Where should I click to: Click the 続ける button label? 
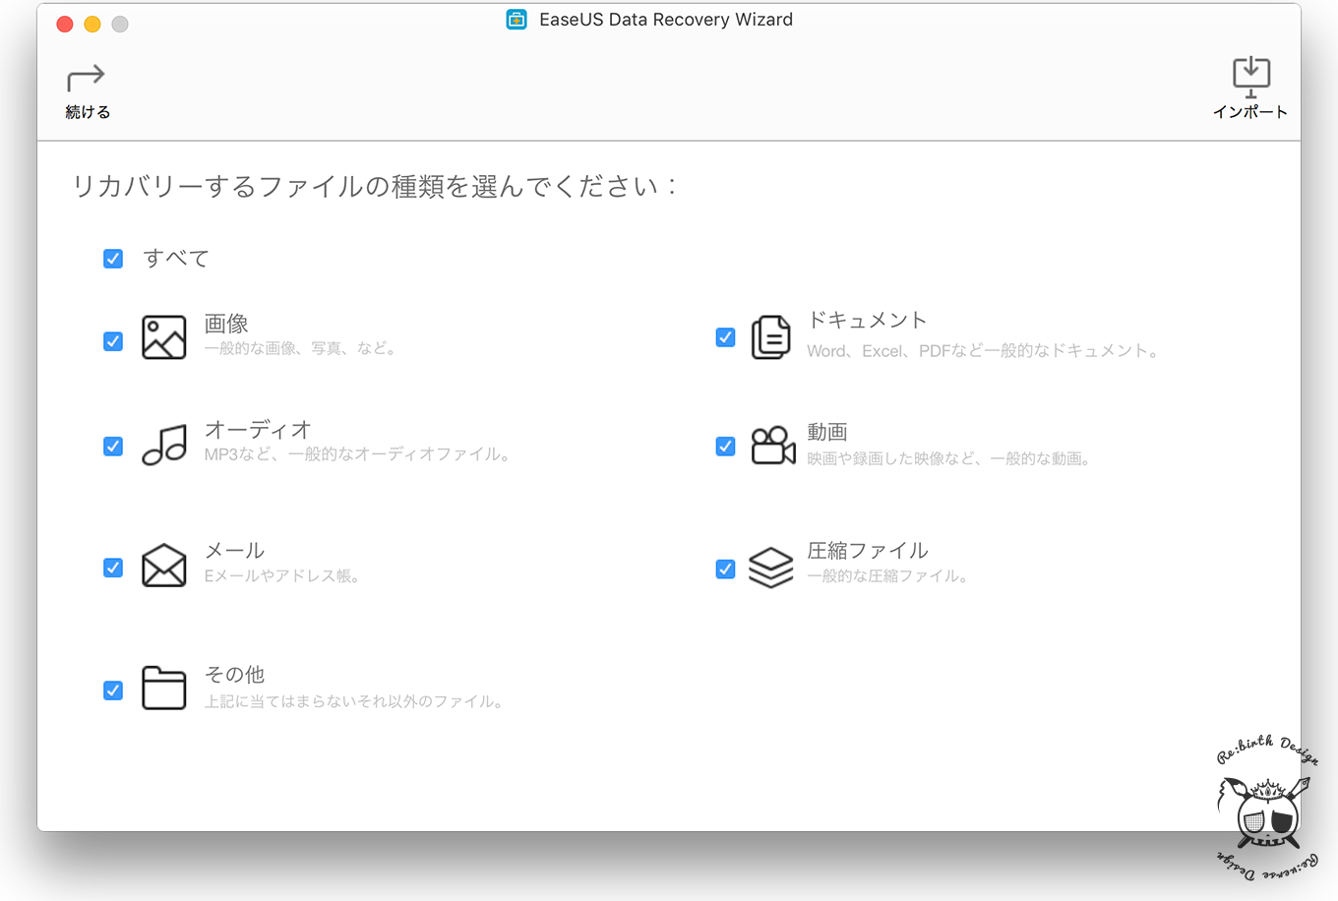coord(88,112)
